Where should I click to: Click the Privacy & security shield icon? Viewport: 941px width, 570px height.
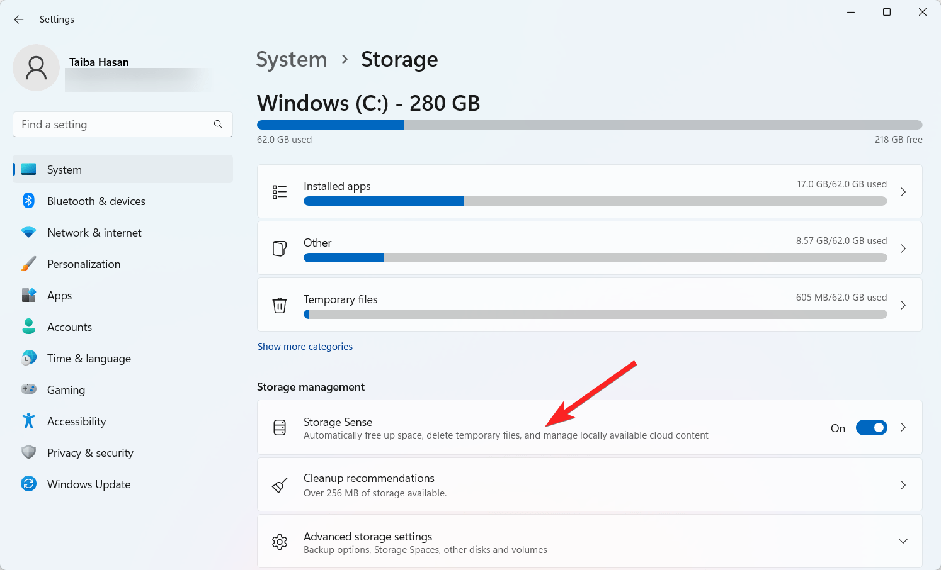[x=29, y=452]
